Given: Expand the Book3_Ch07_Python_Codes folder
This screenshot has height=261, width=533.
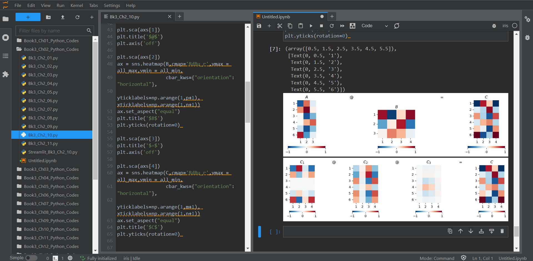Looking at the screenshot, I should [x=52, y=204].
